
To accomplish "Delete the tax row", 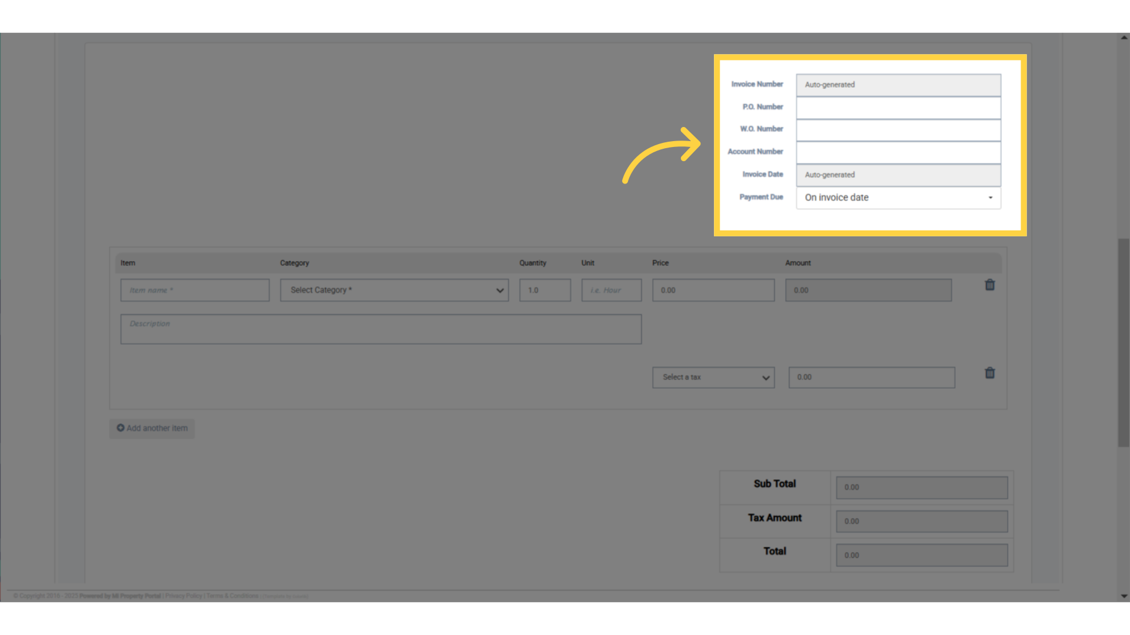I will 990,373.
